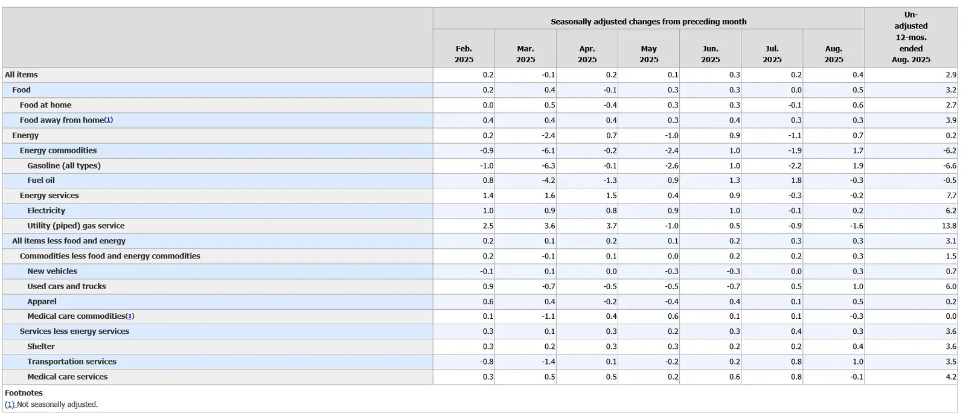
Task: Click the Utility (piped) gas service row label
Action: [75, 226]
